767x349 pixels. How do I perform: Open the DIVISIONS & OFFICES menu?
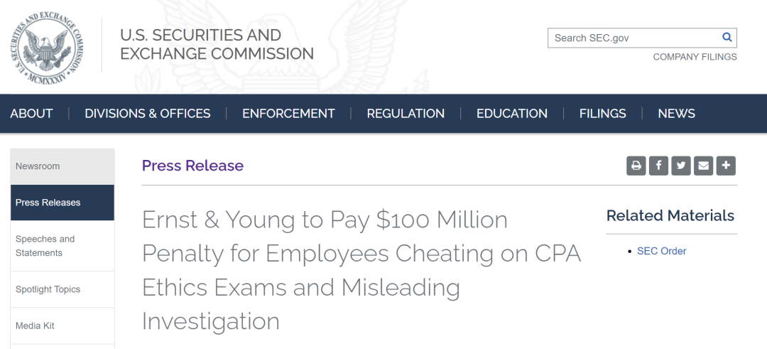coord(147,114)
